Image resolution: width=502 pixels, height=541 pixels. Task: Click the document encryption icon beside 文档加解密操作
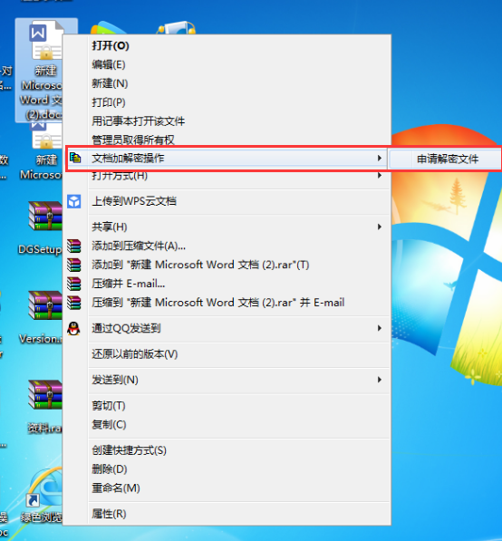(x=75, y=158)
